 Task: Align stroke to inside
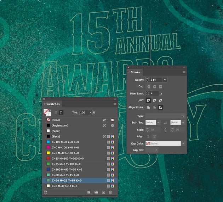click(x=154, y=108)
